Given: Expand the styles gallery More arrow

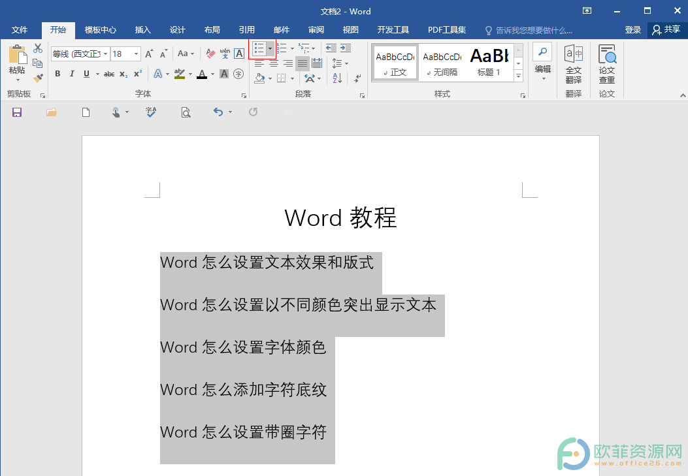Looking at the screenshot, I should pyautogui.click(x=519, y=76).
